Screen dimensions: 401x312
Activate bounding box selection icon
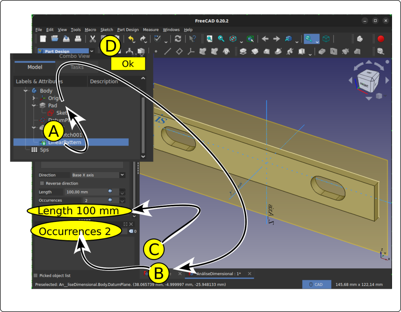pos(250,39)
